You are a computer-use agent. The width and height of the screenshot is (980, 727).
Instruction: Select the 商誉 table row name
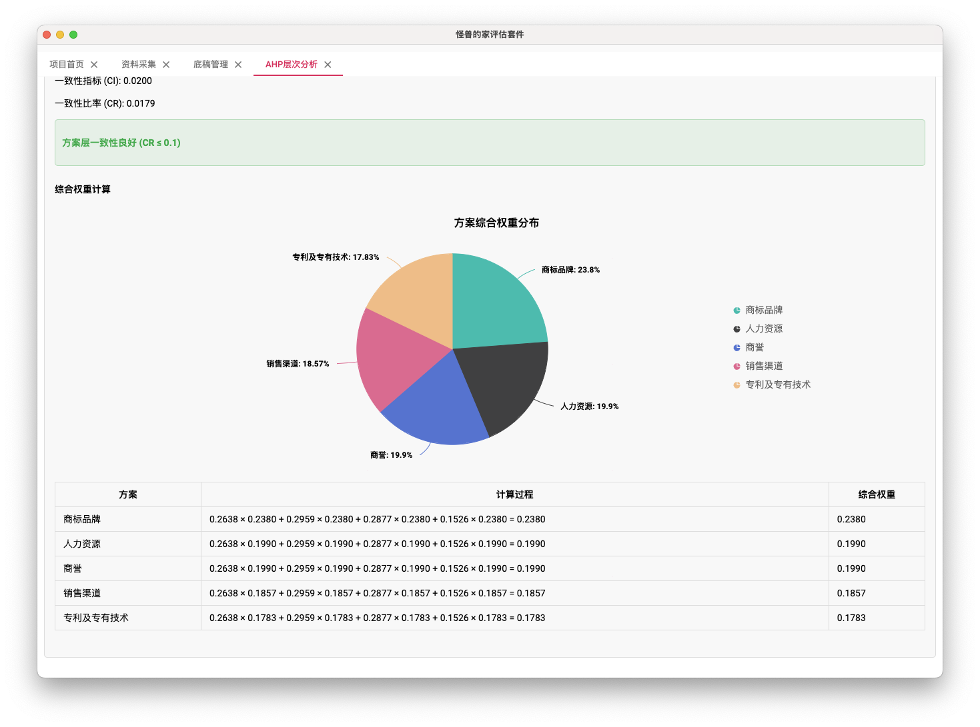(73, 568)
